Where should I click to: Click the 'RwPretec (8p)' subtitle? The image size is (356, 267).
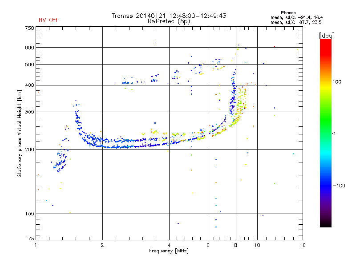pos(169,21)
